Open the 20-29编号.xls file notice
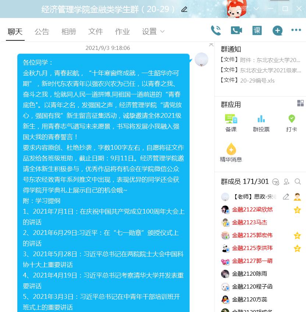This screenshot has height=312, width=306. (x=257, y=80)
